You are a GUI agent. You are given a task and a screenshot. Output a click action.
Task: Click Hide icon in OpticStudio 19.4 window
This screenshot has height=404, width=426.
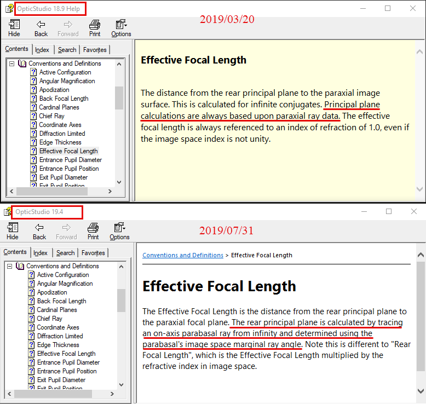point(13,227)
